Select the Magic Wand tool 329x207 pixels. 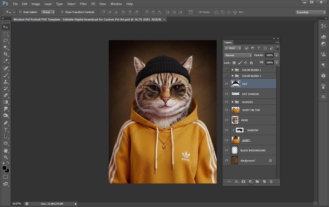[6, 47]
